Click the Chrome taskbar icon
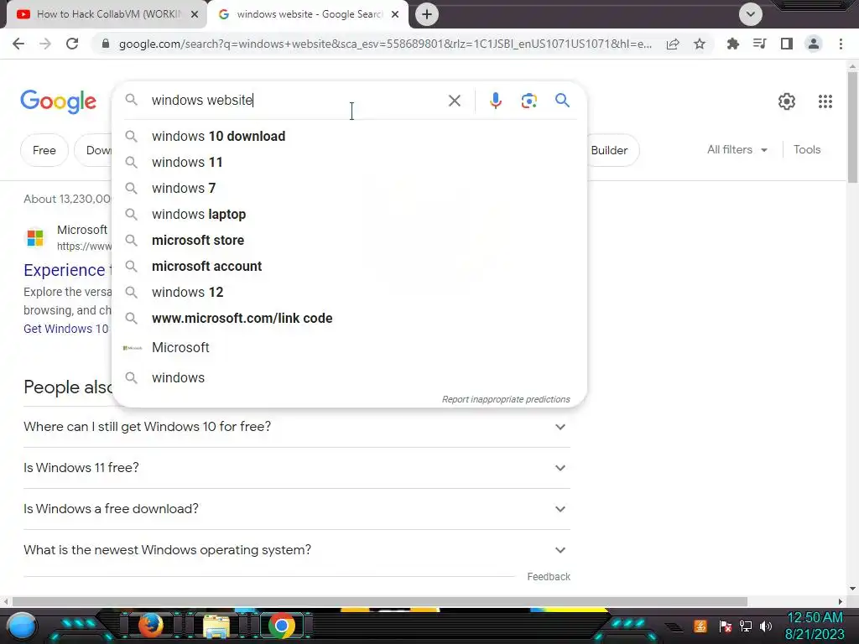 click(x=282, y=626)
